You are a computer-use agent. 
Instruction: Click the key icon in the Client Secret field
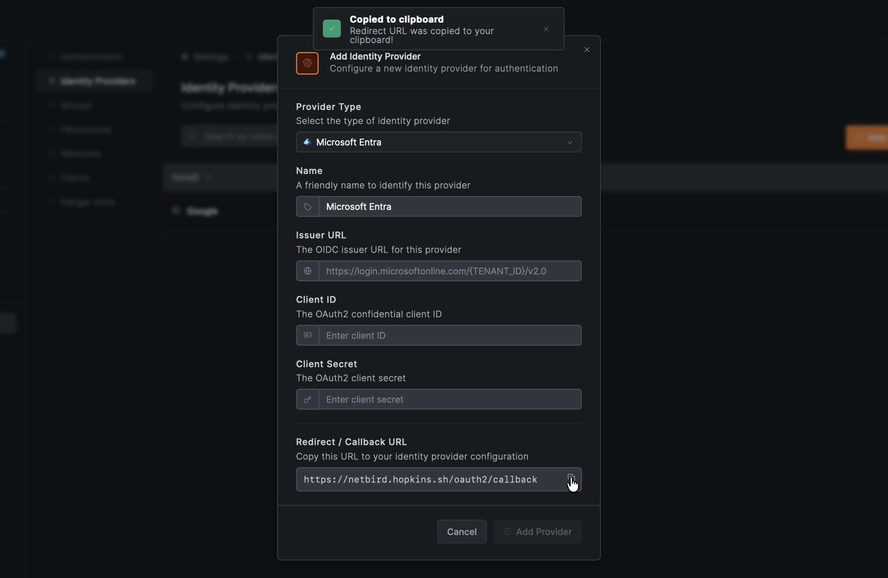[x=308, y=399]
